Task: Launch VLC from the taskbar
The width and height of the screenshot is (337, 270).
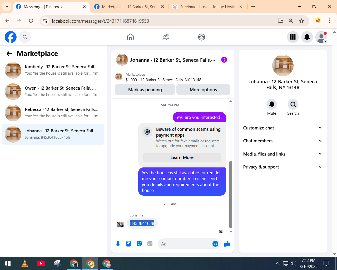Action: point(25,263)
